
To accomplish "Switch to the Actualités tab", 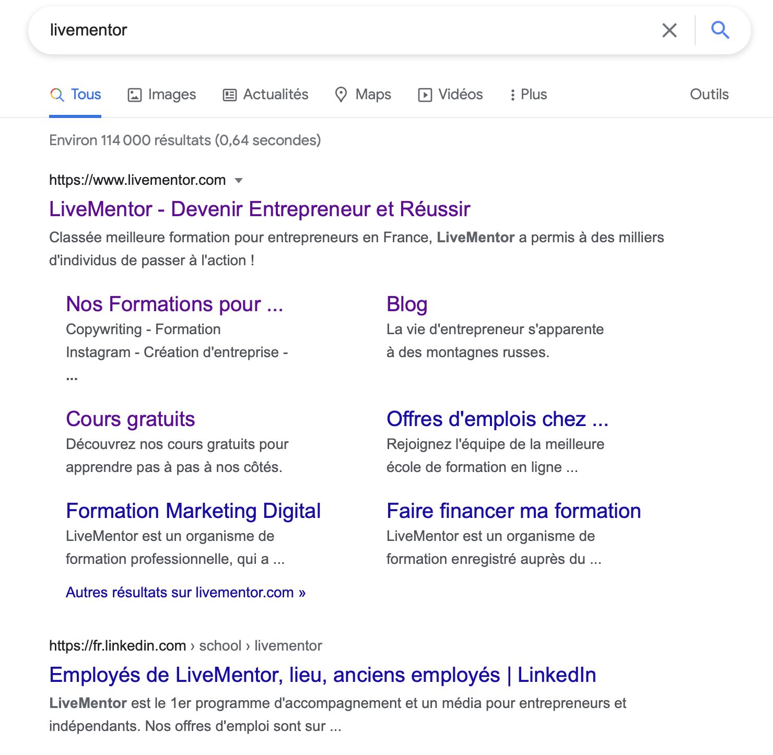I will [266, 95].
